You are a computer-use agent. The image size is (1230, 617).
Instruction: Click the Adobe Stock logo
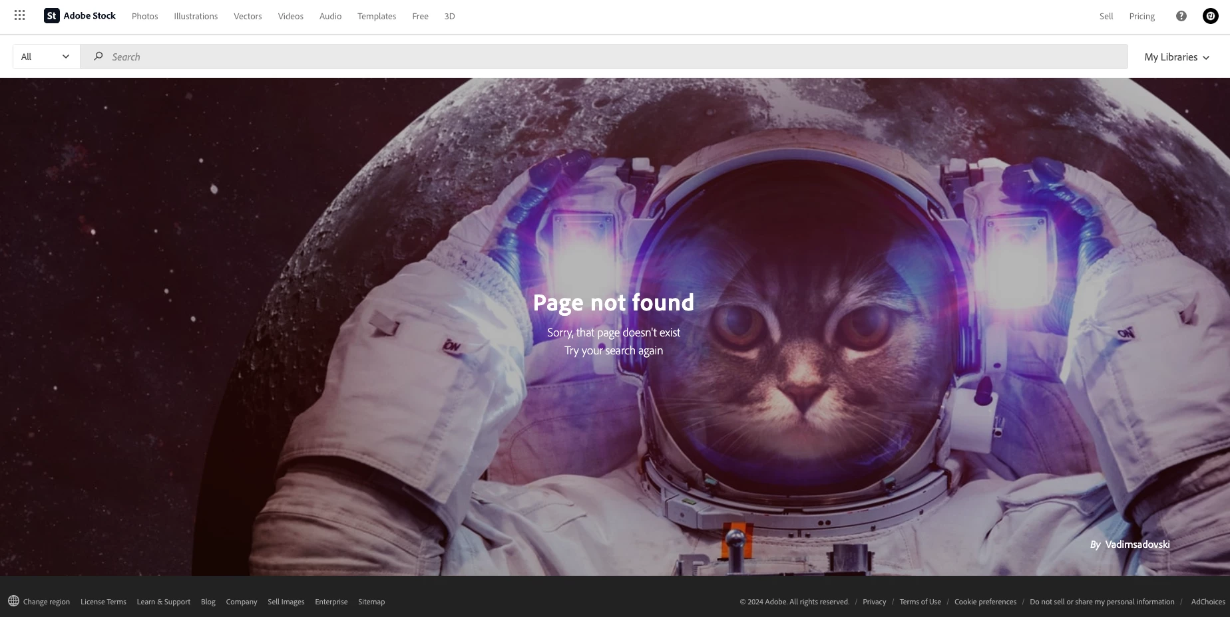point(80,15)
